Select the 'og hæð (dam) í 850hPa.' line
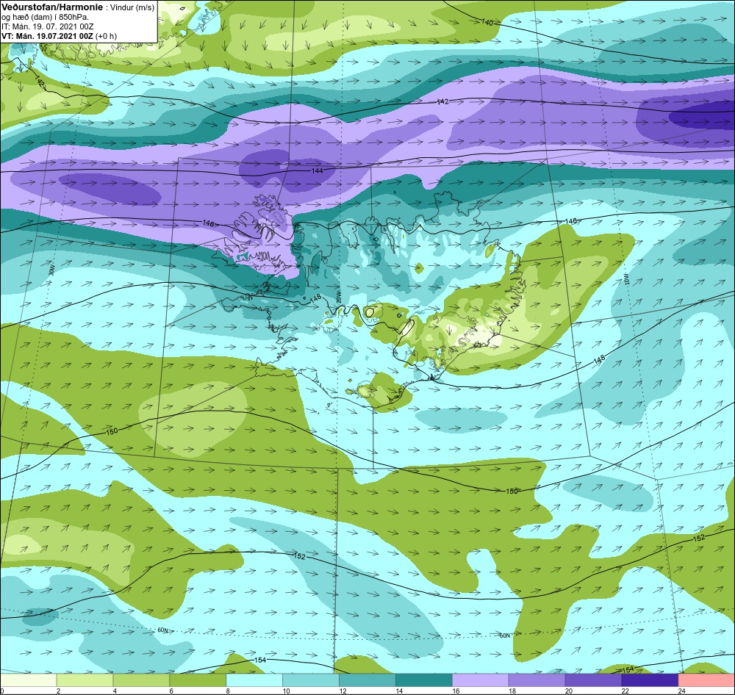 45,18
